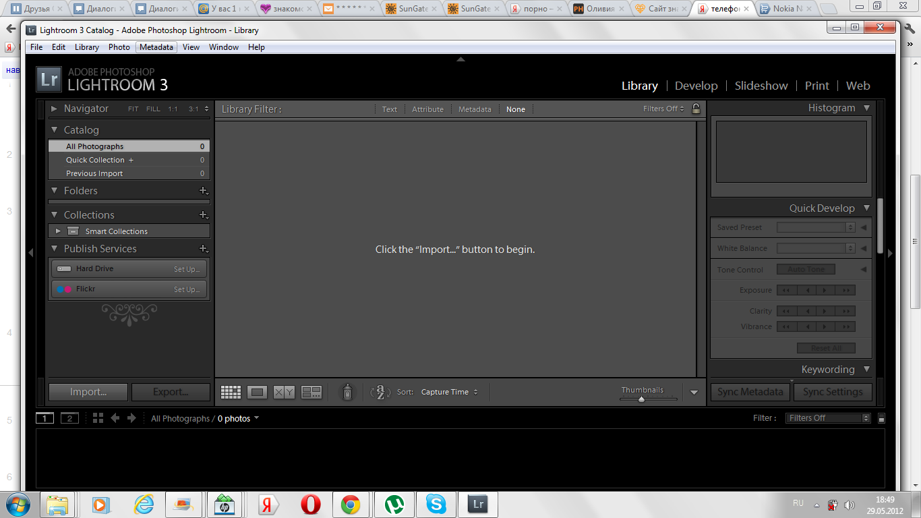Viewport: 921px width, 518px height.
Task: Open filmstrip Filters Off dropdown
Action: click(x=828, y=418)
